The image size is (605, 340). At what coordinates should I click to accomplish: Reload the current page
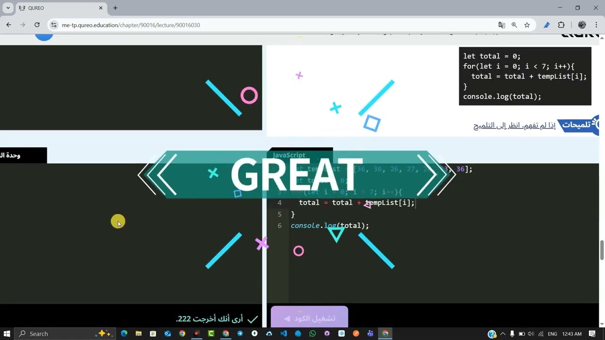pos(37,25)
